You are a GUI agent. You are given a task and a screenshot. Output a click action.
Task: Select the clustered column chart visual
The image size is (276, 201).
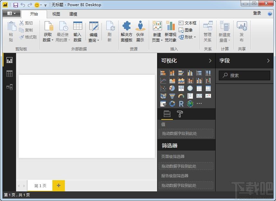(x=190, y=73)
